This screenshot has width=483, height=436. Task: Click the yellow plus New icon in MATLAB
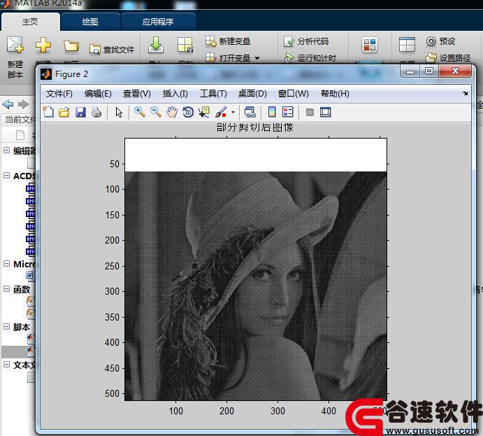[x=43, y=45]
